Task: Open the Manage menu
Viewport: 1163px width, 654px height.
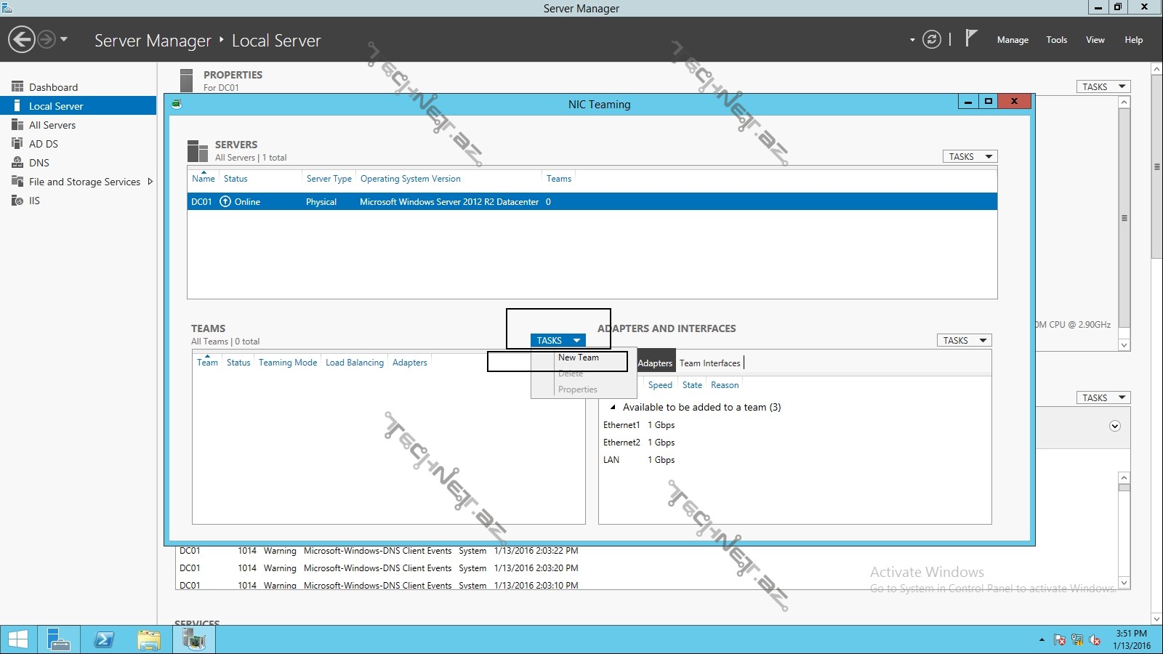Action: click(1012, 40)
